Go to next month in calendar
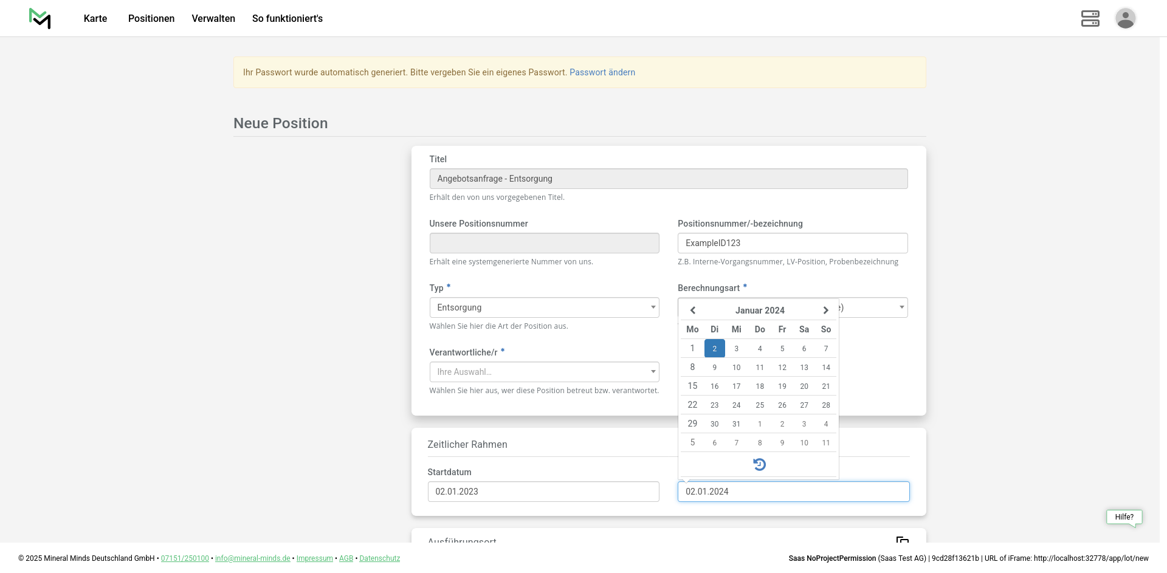Image resolution: width=1167 pixels, height=573 pixels. coord(825,311)
